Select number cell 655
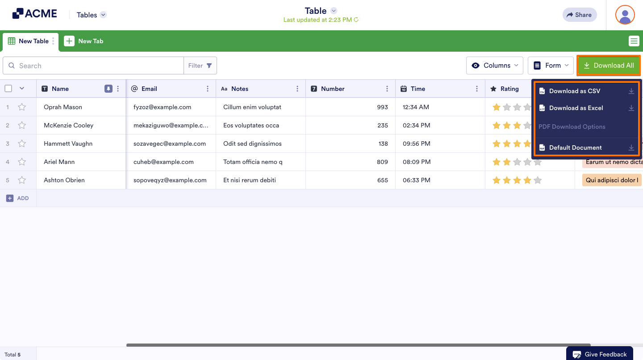The image size is (643, 360). tap(351, 180)
